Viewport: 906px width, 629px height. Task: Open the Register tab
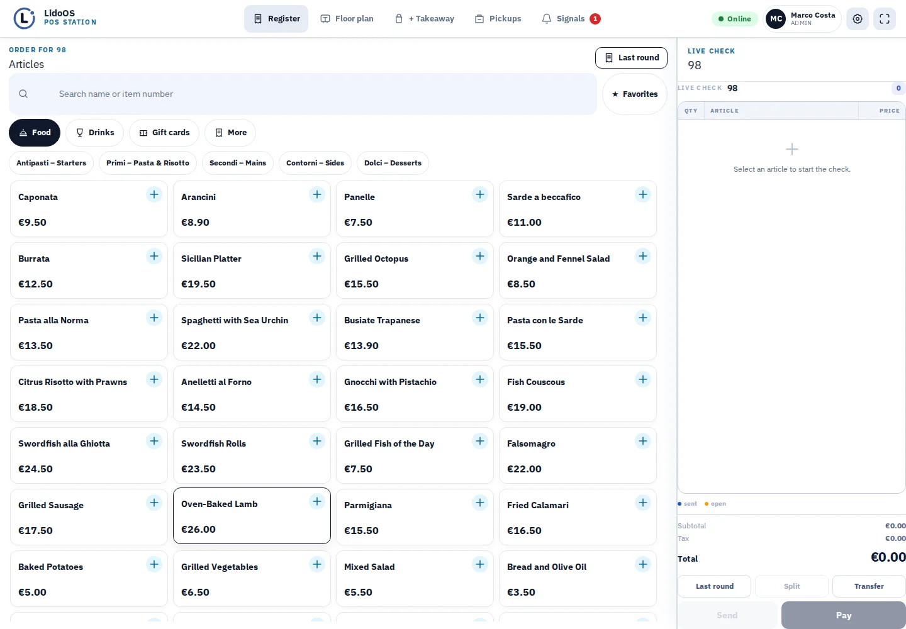[276, 19]
